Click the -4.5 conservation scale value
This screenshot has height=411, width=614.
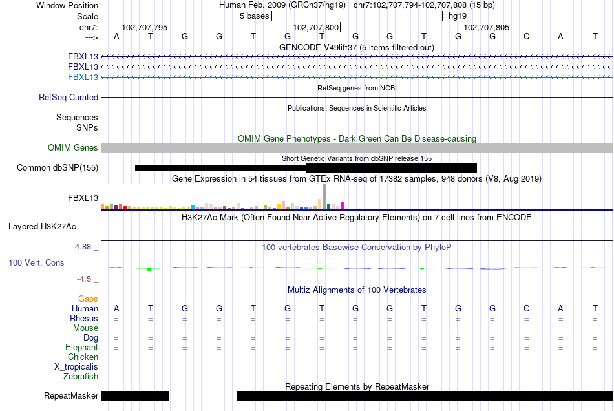point(84,279)
